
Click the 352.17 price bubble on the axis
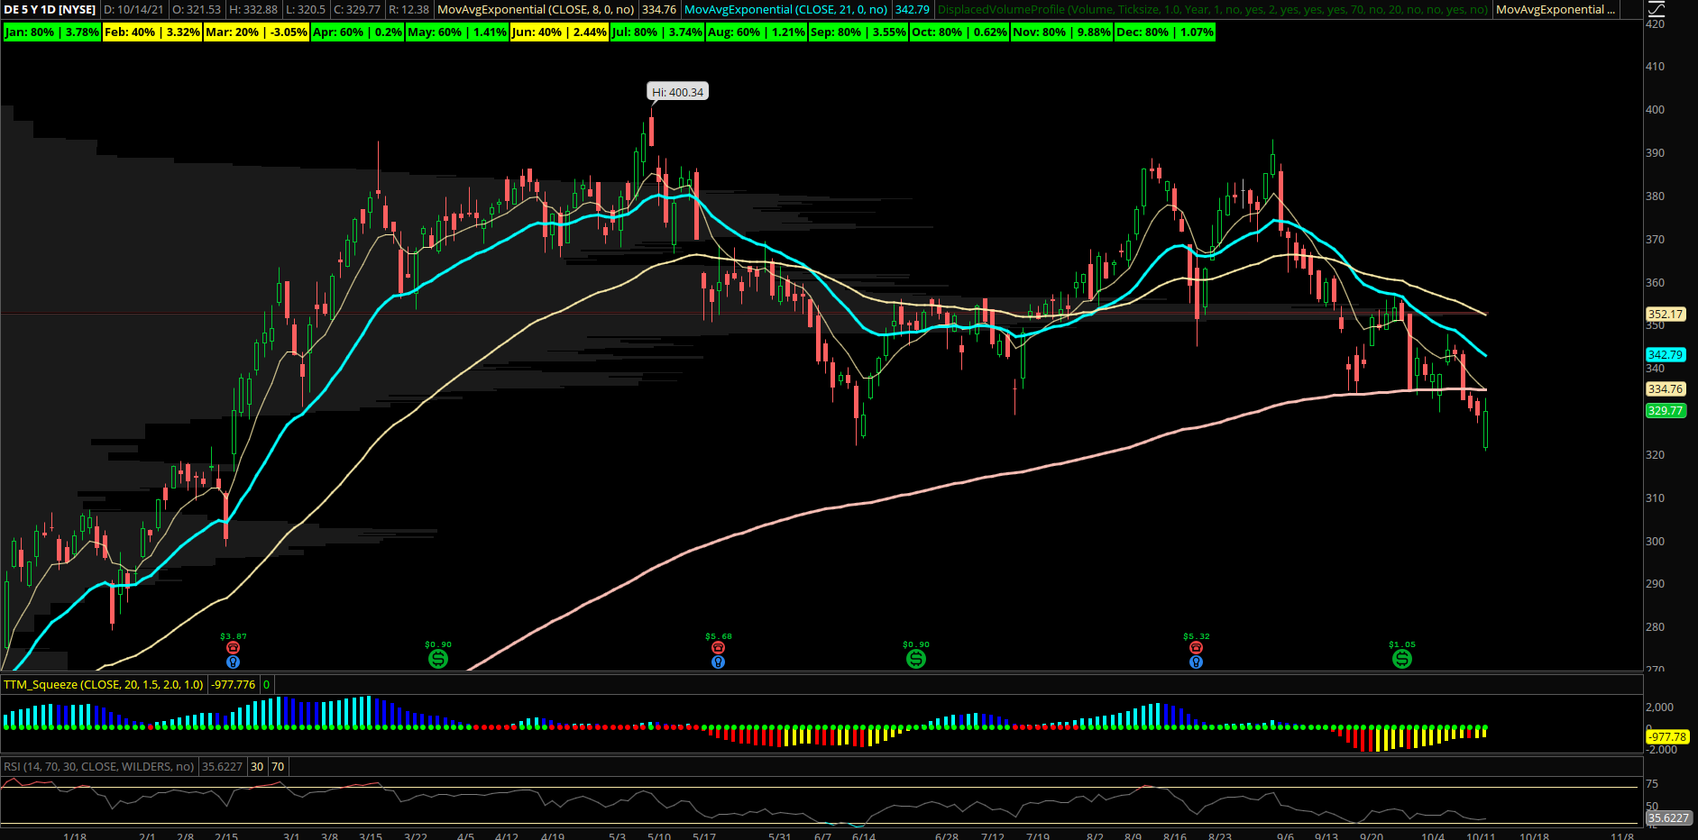pyautogui.click(x=1666, y=315)
